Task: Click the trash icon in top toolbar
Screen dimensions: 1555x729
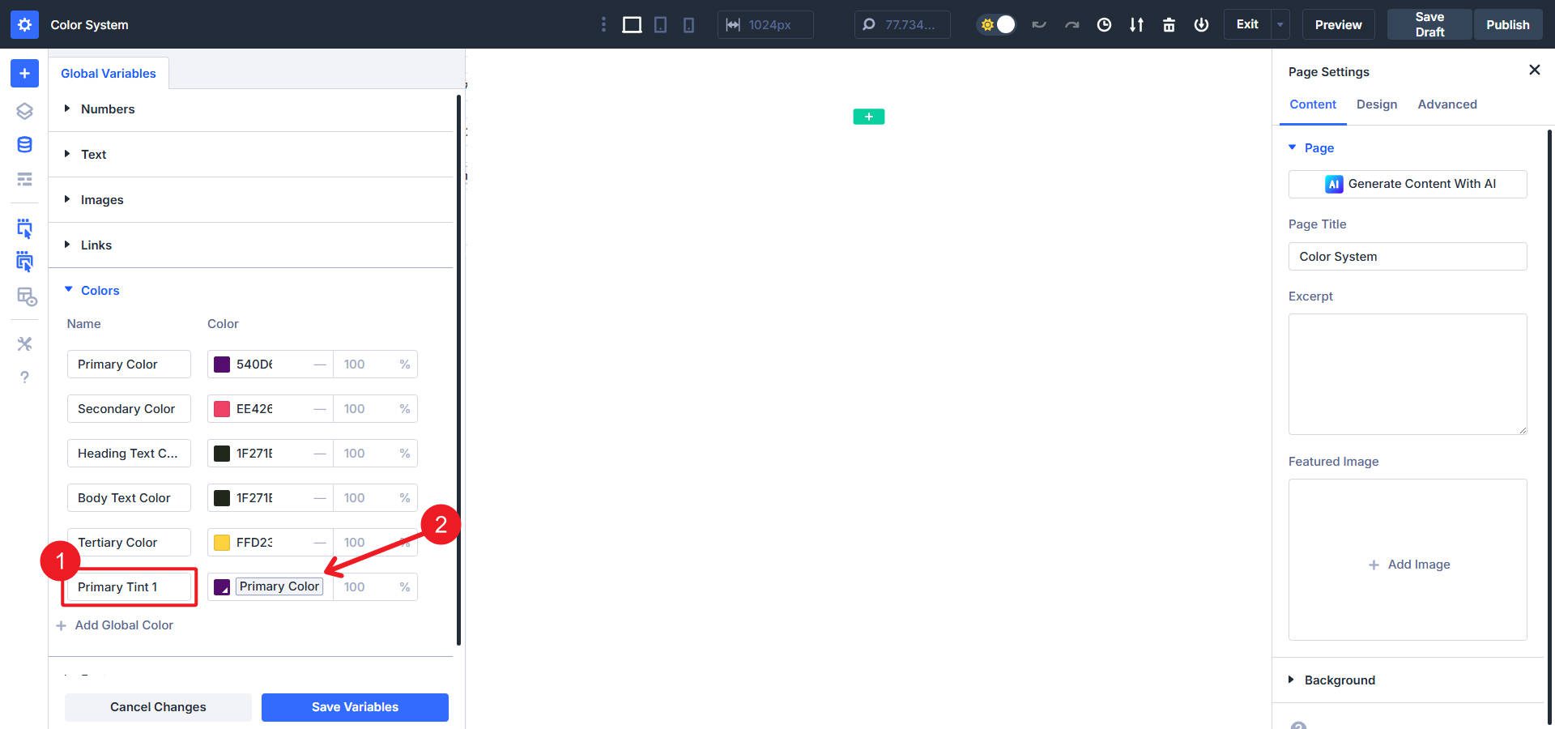Action: (x=1169, y=25)
